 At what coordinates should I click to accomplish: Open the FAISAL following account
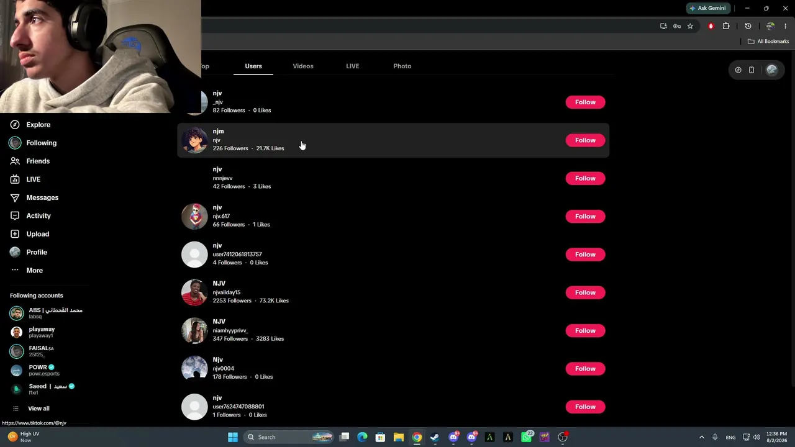(x=32, y=351)
